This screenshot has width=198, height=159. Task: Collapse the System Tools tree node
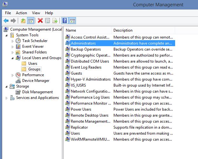click(6, 35)
